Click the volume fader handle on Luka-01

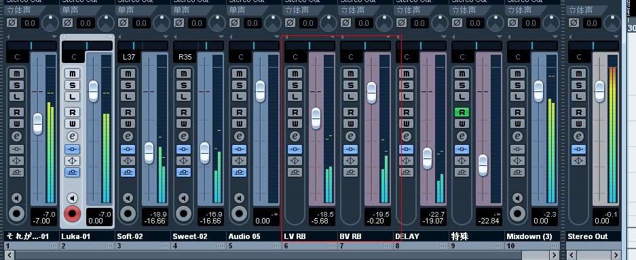(x=93, y=91)
